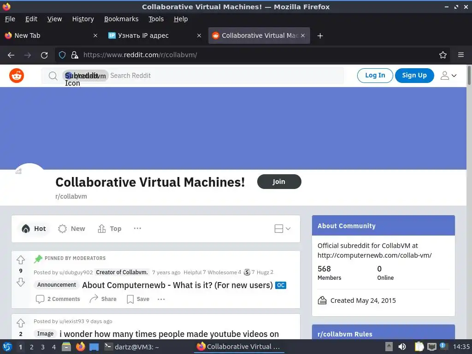Click the Join community button
This screenshot has height=354, width=472.
pyautogui.click(x=279, y=182)
